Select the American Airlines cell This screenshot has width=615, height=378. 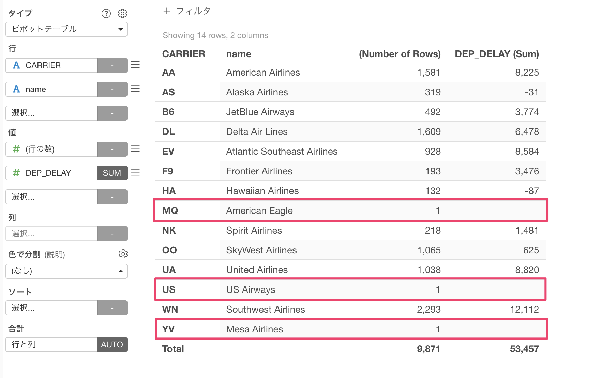263,73
